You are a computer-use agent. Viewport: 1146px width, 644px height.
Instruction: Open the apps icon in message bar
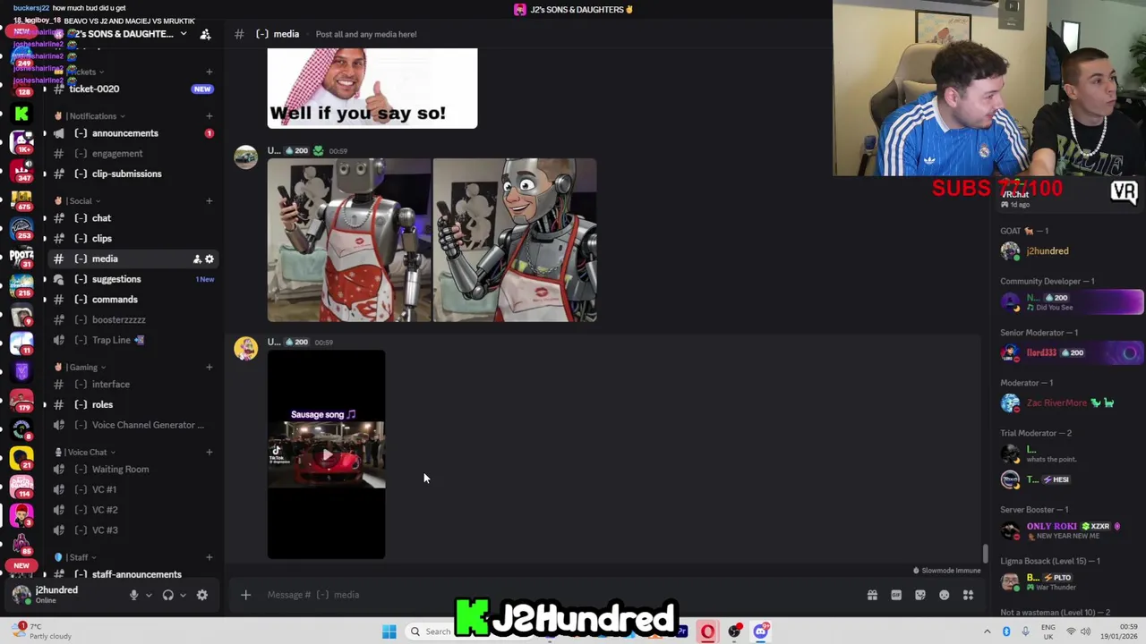pos(968,595)
